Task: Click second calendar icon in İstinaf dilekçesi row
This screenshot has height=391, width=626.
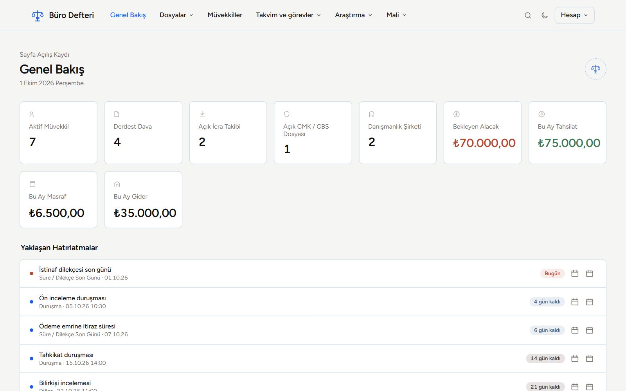Action: (590, 273)
